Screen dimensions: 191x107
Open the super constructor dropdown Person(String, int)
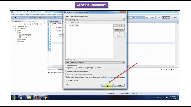95,20
